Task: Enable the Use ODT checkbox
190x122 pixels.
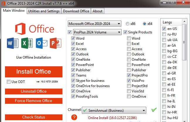Action: (x=9, y=82)
